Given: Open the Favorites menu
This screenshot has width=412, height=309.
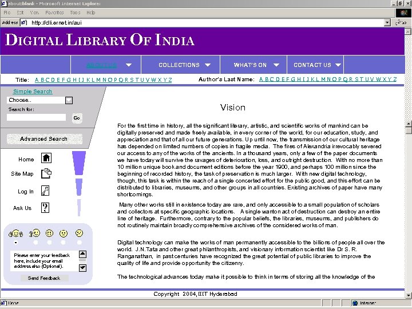Looking at the screenshot, I should [x=54, y=13].
